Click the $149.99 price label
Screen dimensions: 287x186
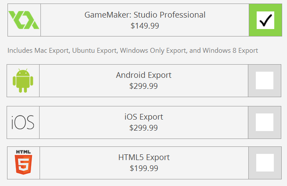coord(145,26)
